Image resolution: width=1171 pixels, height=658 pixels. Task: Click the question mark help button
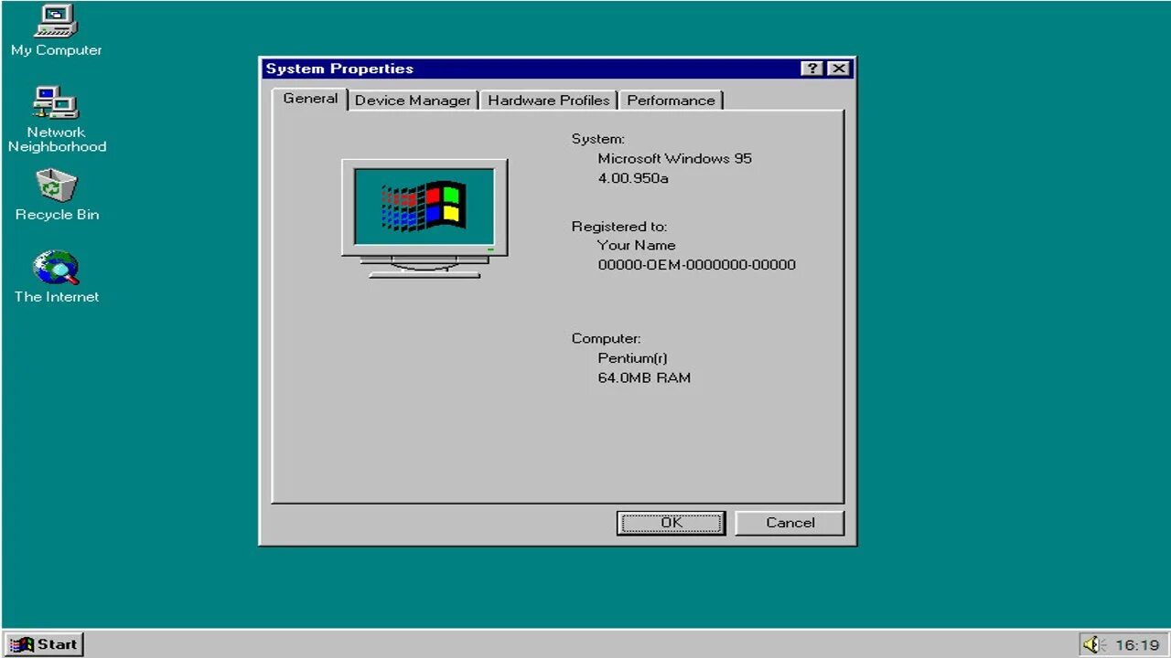(x=811, y=69)
